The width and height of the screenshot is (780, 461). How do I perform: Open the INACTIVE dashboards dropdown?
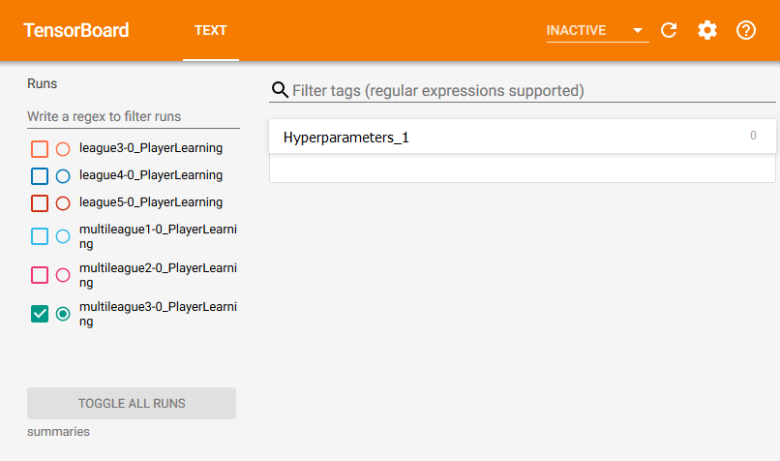[x=597, y=30]
